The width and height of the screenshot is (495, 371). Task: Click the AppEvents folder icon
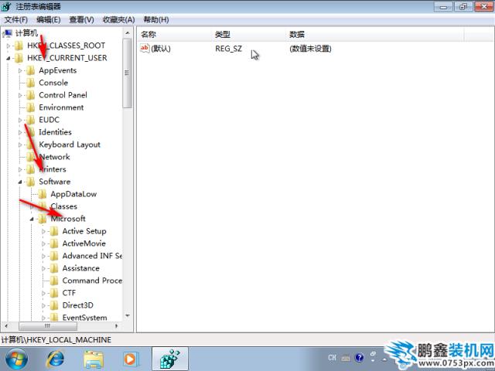point(31,70)
